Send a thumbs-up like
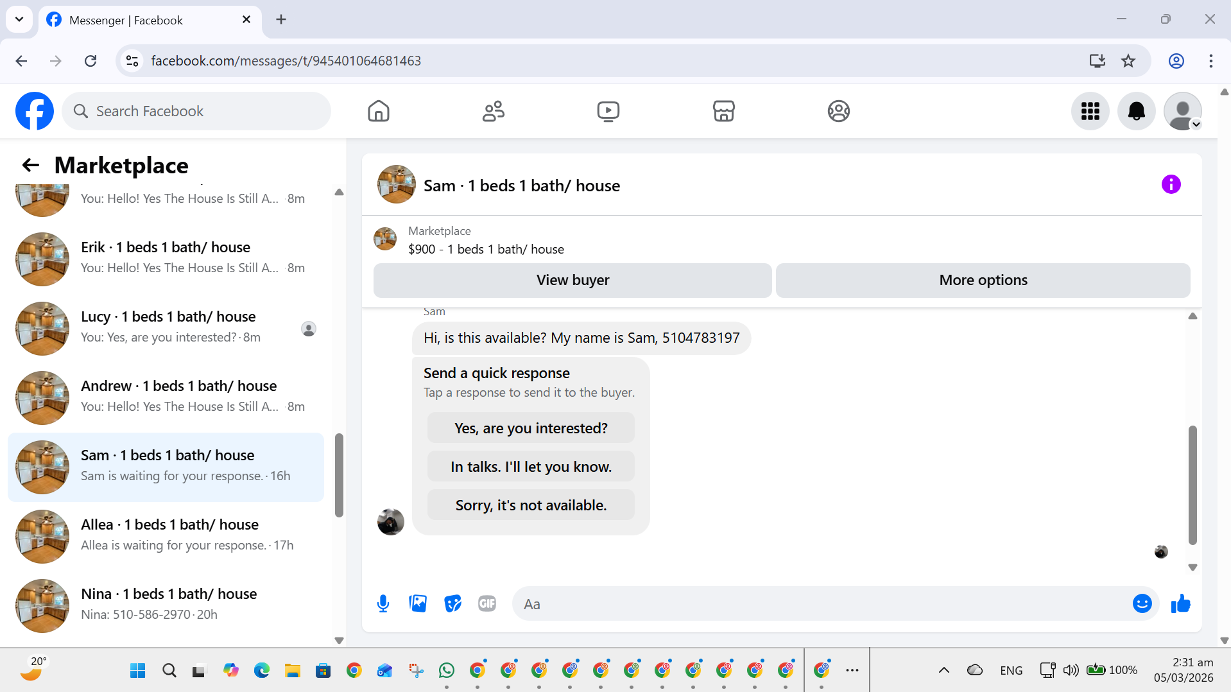 (1180, 603)
